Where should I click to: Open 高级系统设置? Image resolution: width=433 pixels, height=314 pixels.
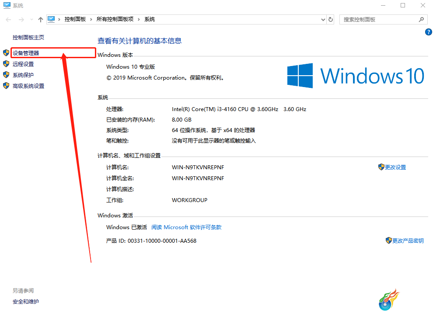coord(28,86)
